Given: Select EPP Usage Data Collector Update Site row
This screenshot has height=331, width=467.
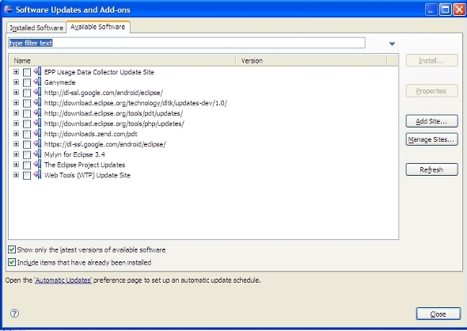Looking at the screenshot, I should [x=99, y=72].
